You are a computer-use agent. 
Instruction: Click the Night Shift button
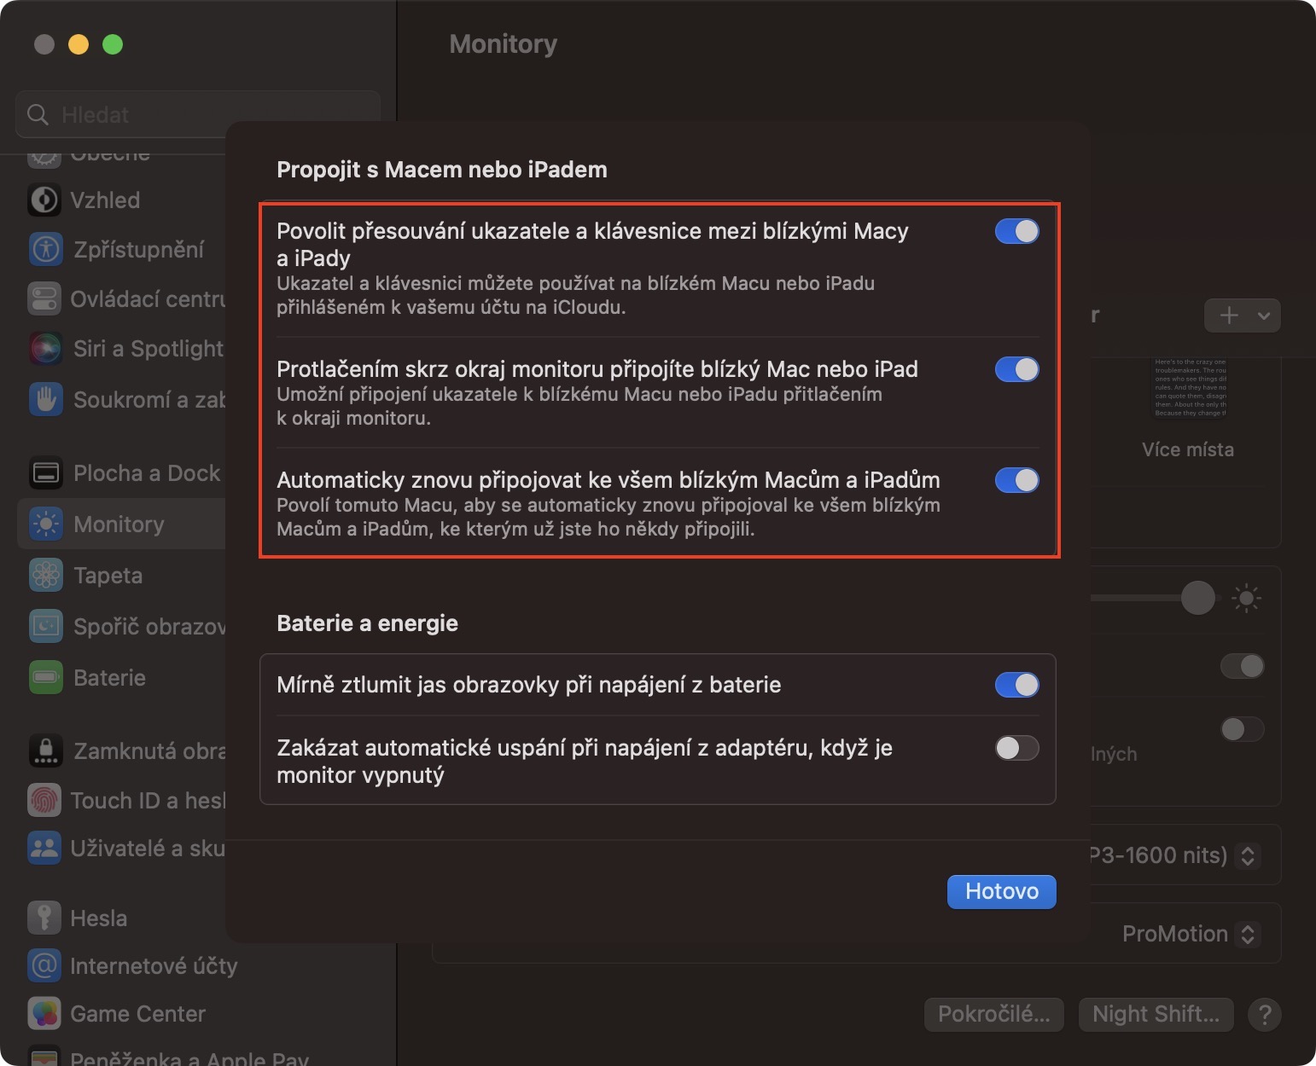tap(1156, 1014)
